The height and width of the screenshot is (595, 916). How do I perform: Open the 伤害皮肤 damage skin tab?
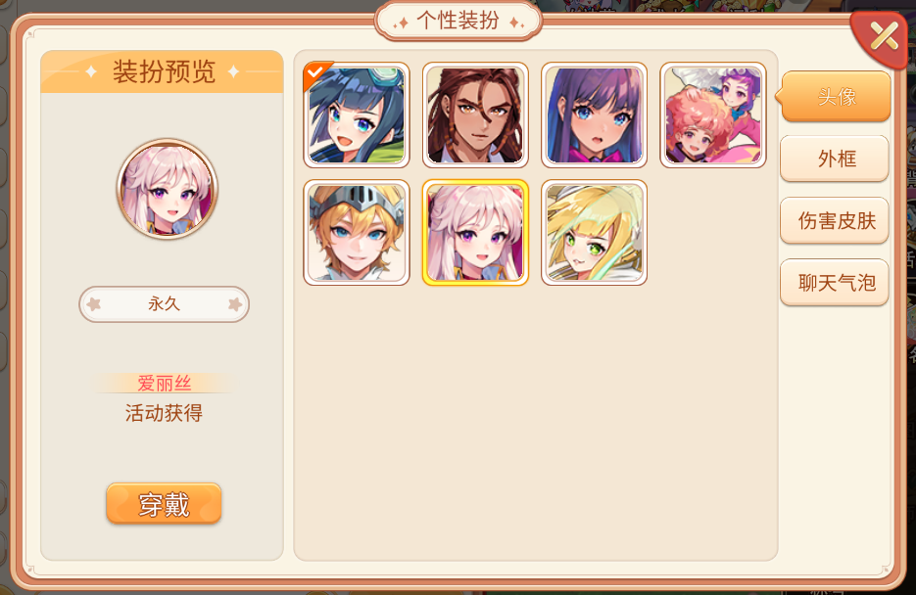835,220
